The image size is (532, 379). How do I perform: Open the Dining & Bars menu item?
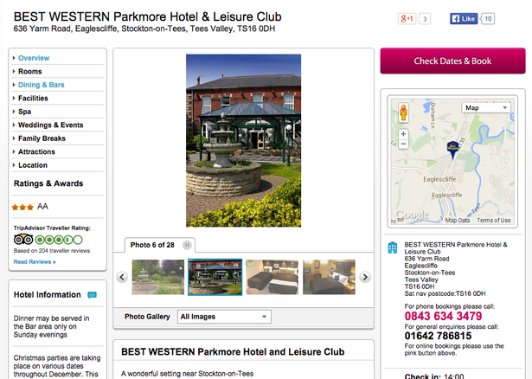click(41, 85)
